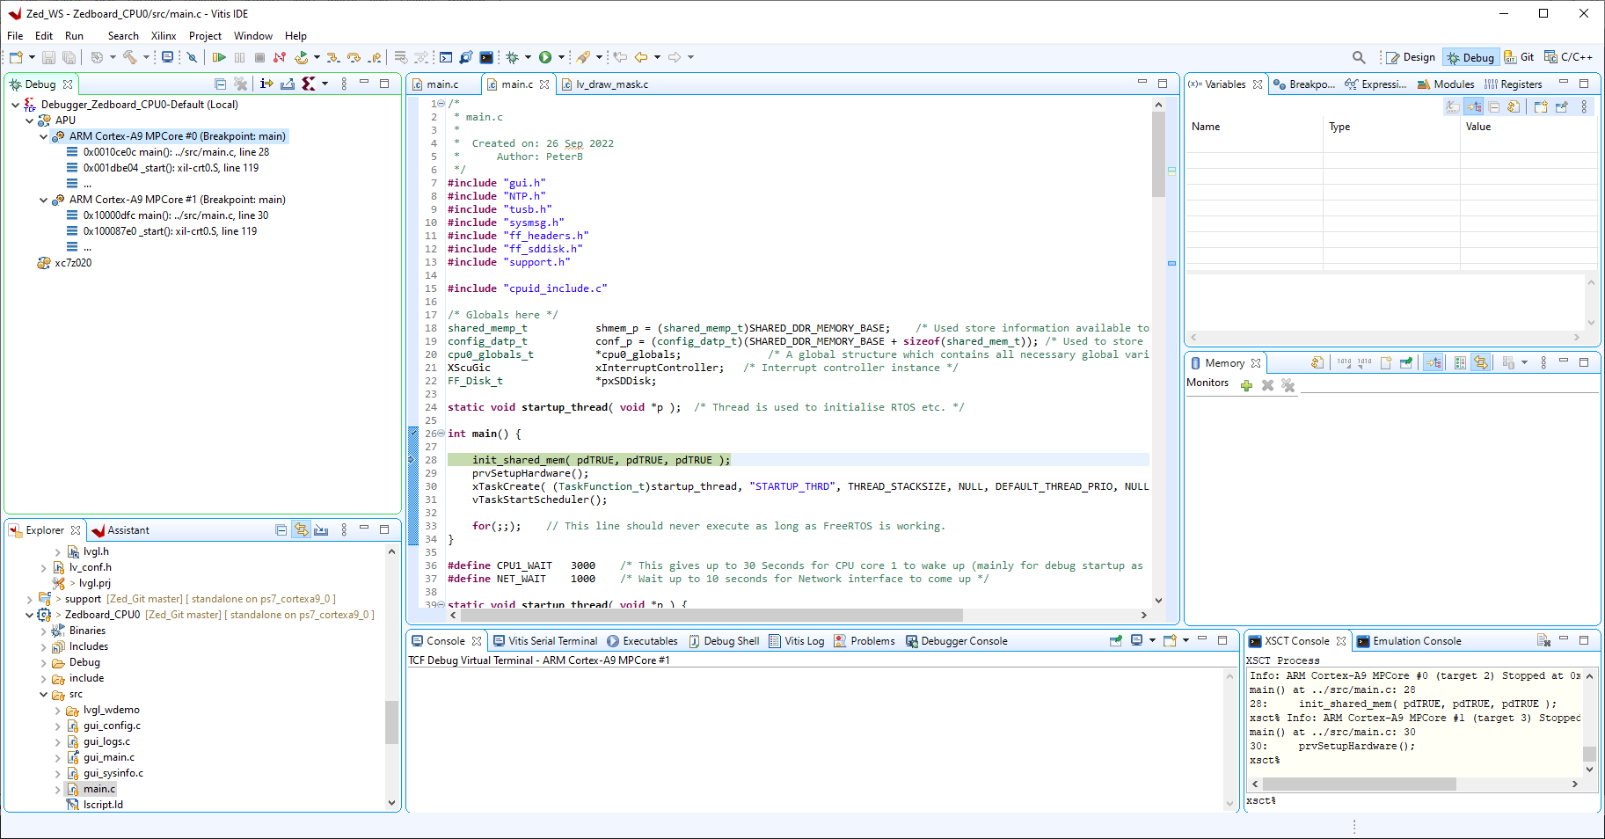1605x839 pixels.
Task: Select the Assistant tab
Action: 120,530
